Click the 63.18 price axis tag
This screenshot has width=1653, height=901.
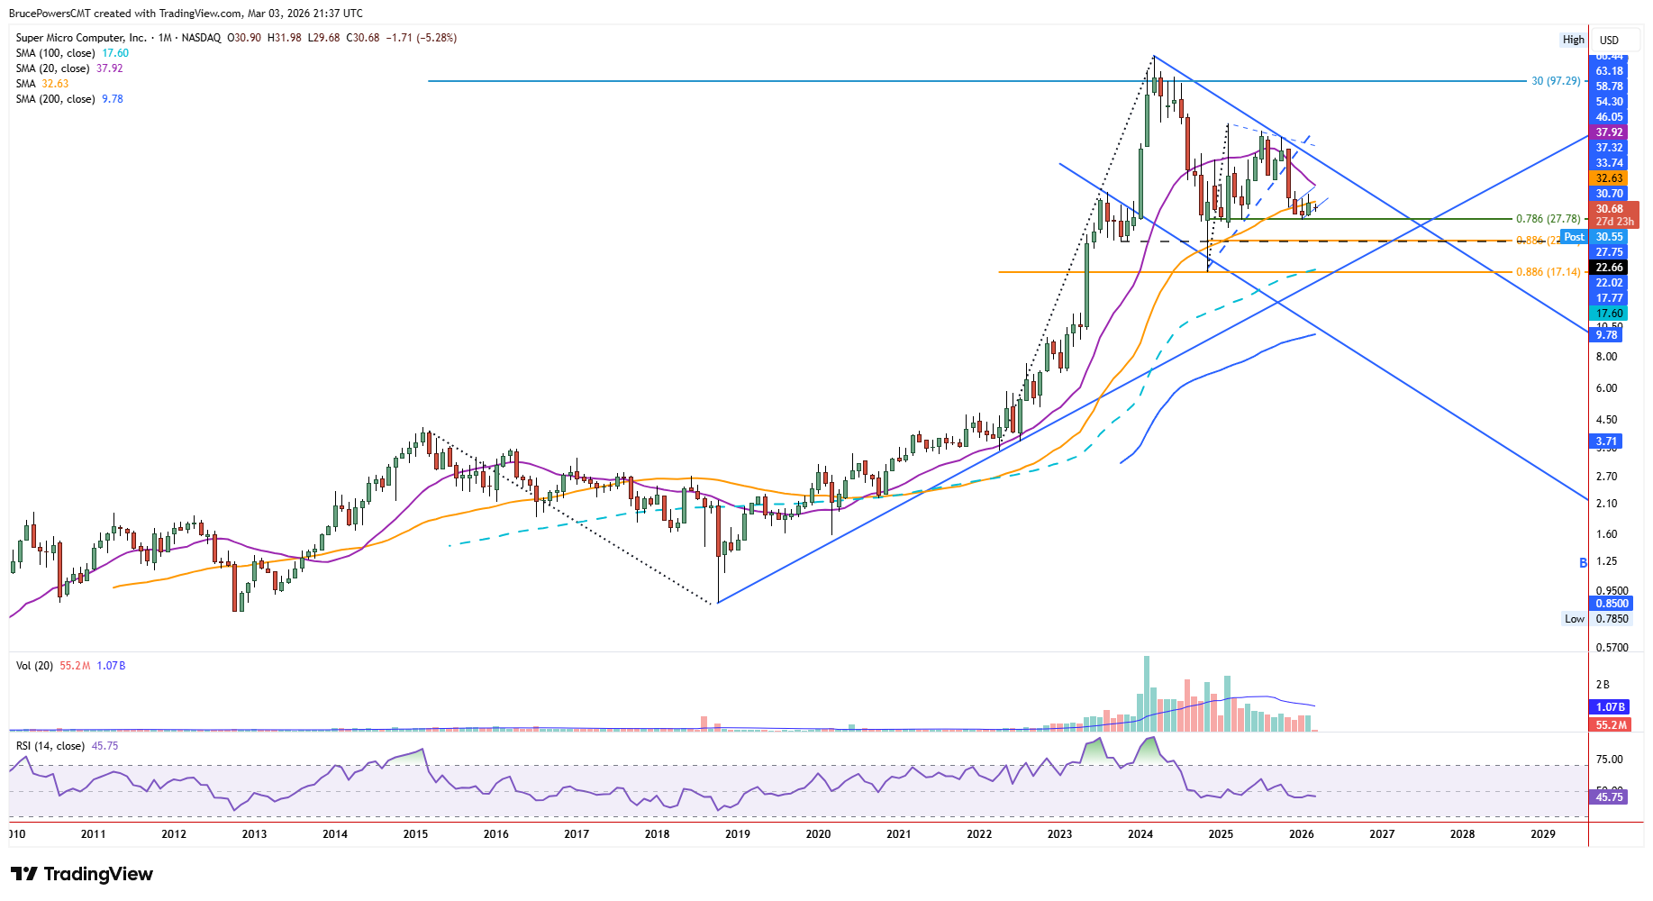(1609, 71)
